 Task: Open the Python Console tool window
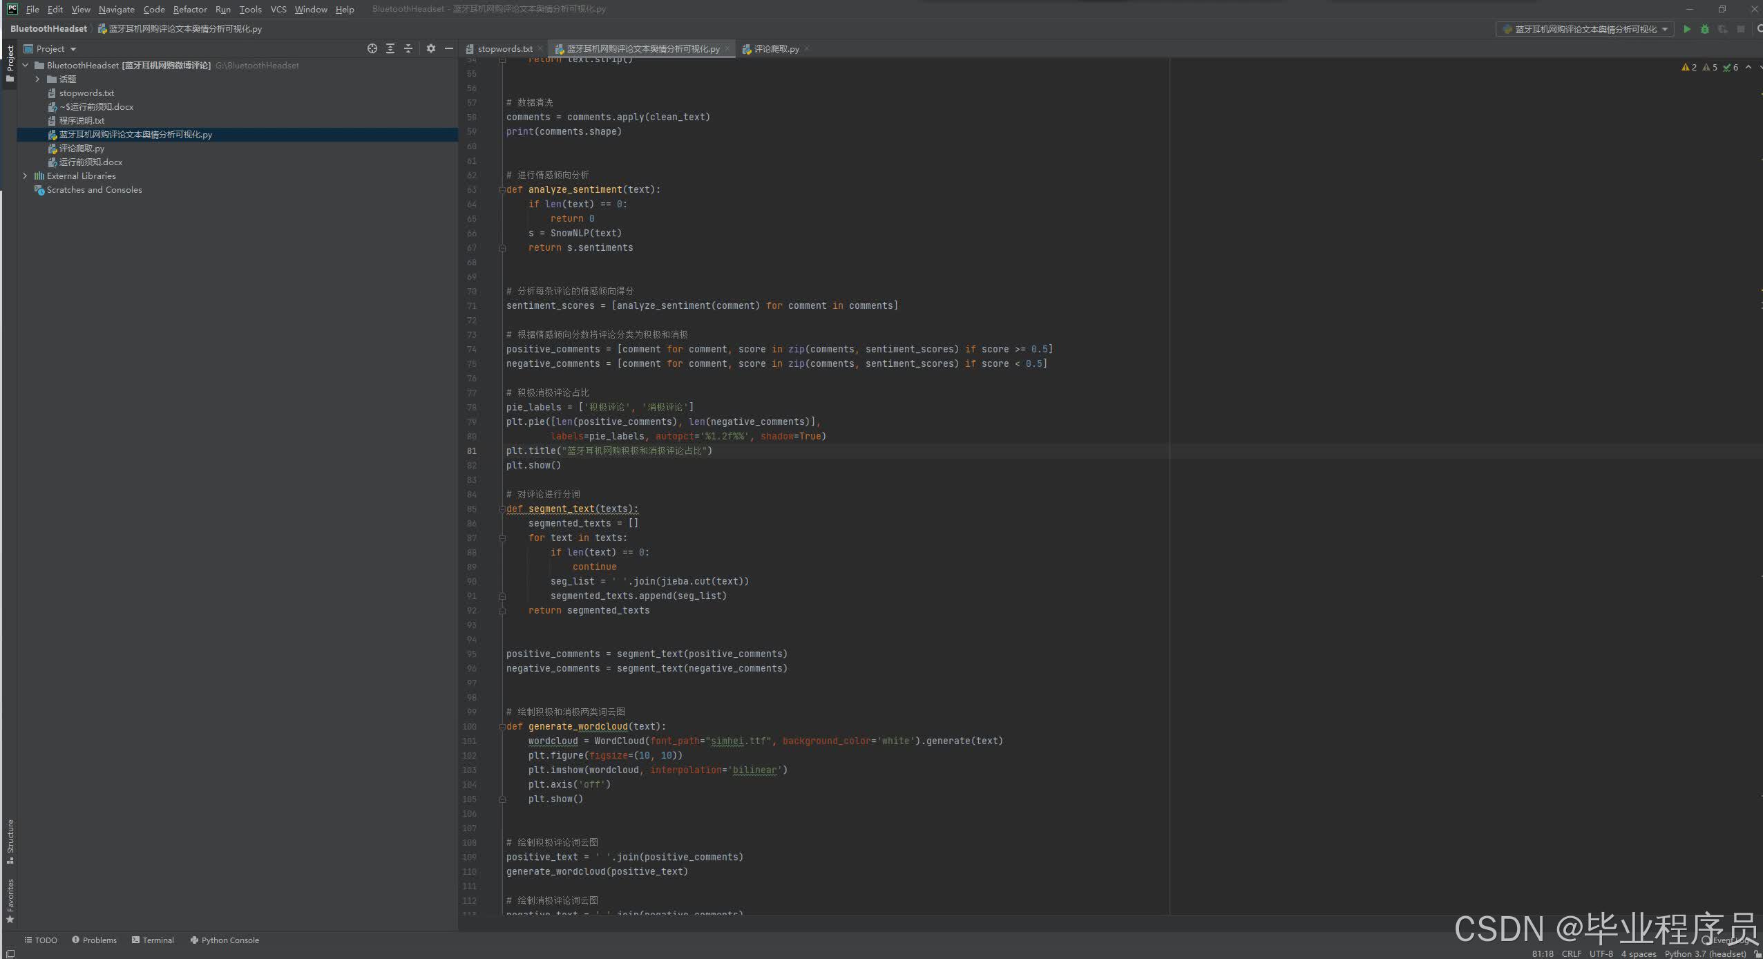225,940
